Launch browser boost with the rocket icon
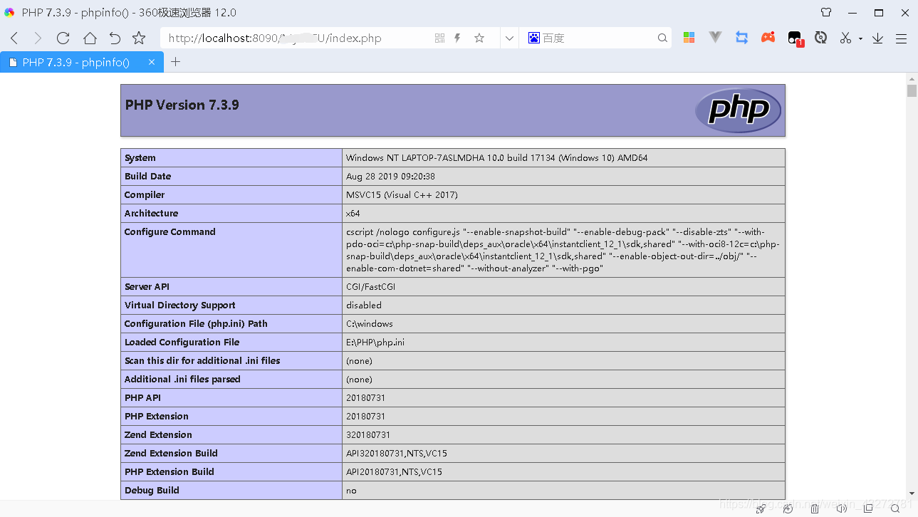This screenshot has width=918, height=517. (x=761, y=508)
